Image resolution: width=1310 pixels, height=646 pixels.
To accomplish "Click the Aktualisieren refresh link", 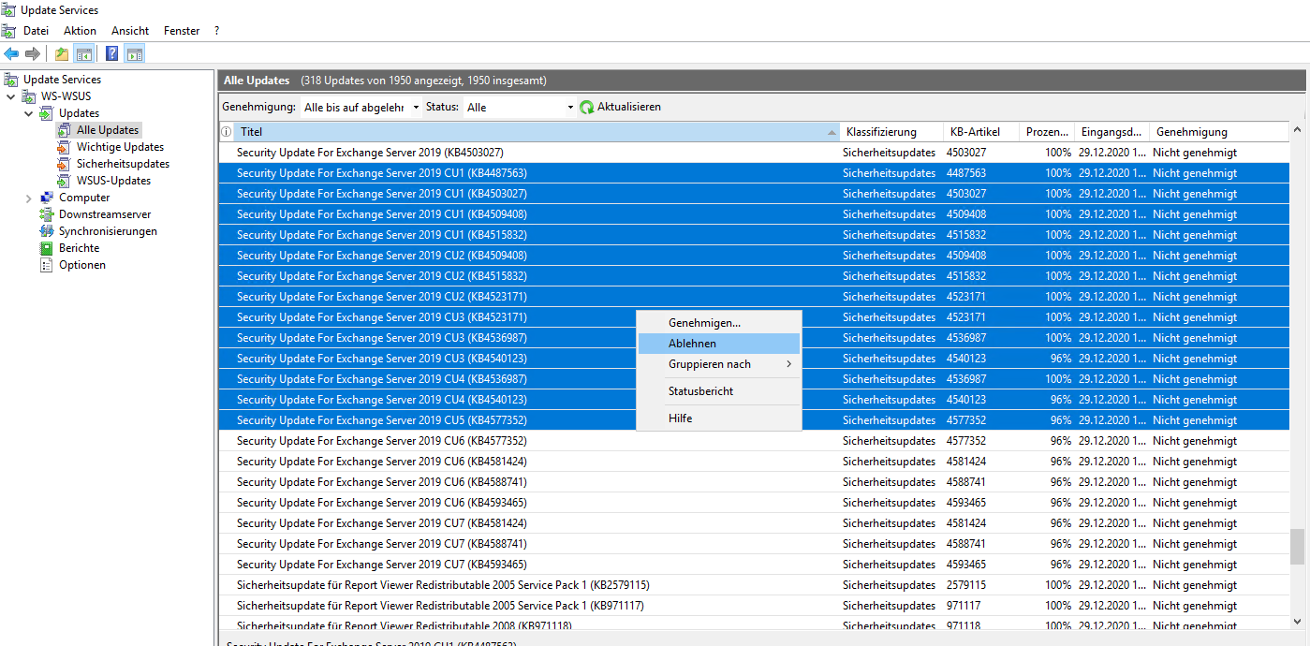I will coord(628,108).
